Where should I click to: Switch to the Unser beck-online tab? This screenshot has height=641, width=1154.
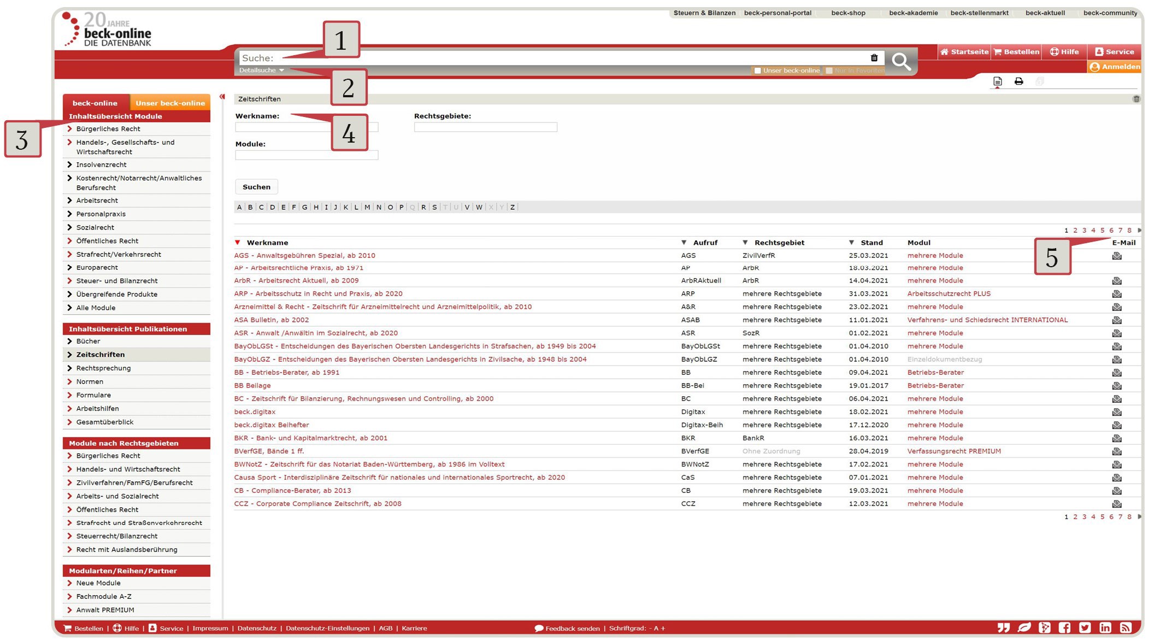(170, 103)
